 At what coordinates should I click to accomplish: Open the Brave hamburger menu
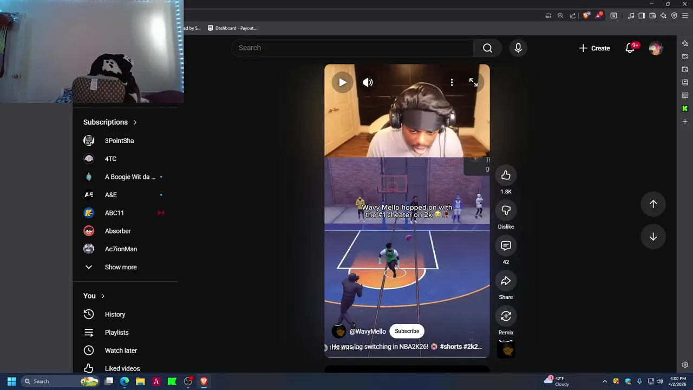click(x=685, y=16)
